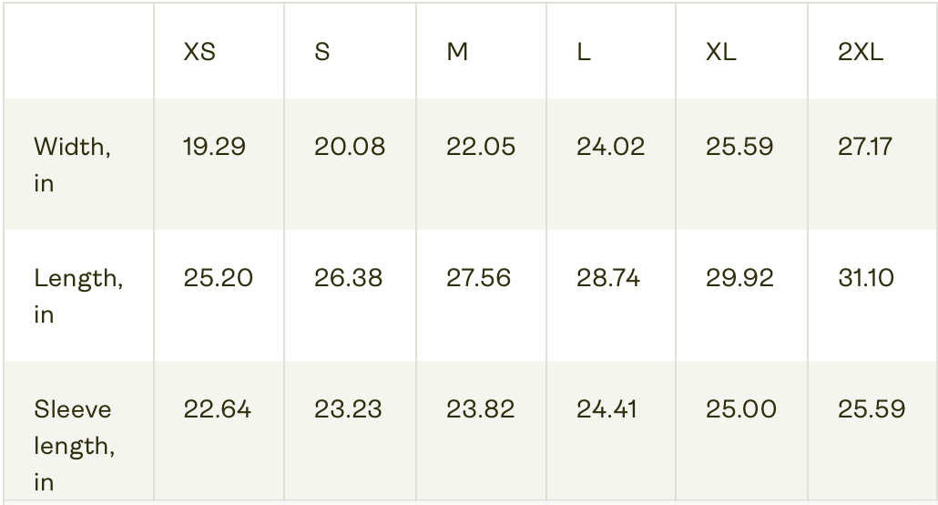Select the 'Sleeve length, in' row label
The image size is (938, 505).
74,445
